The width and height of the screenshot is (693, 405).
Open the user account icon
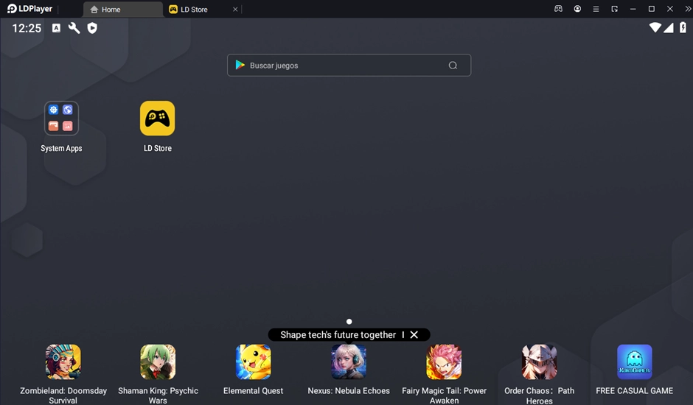pyautogui.click(x=577, y=9)
